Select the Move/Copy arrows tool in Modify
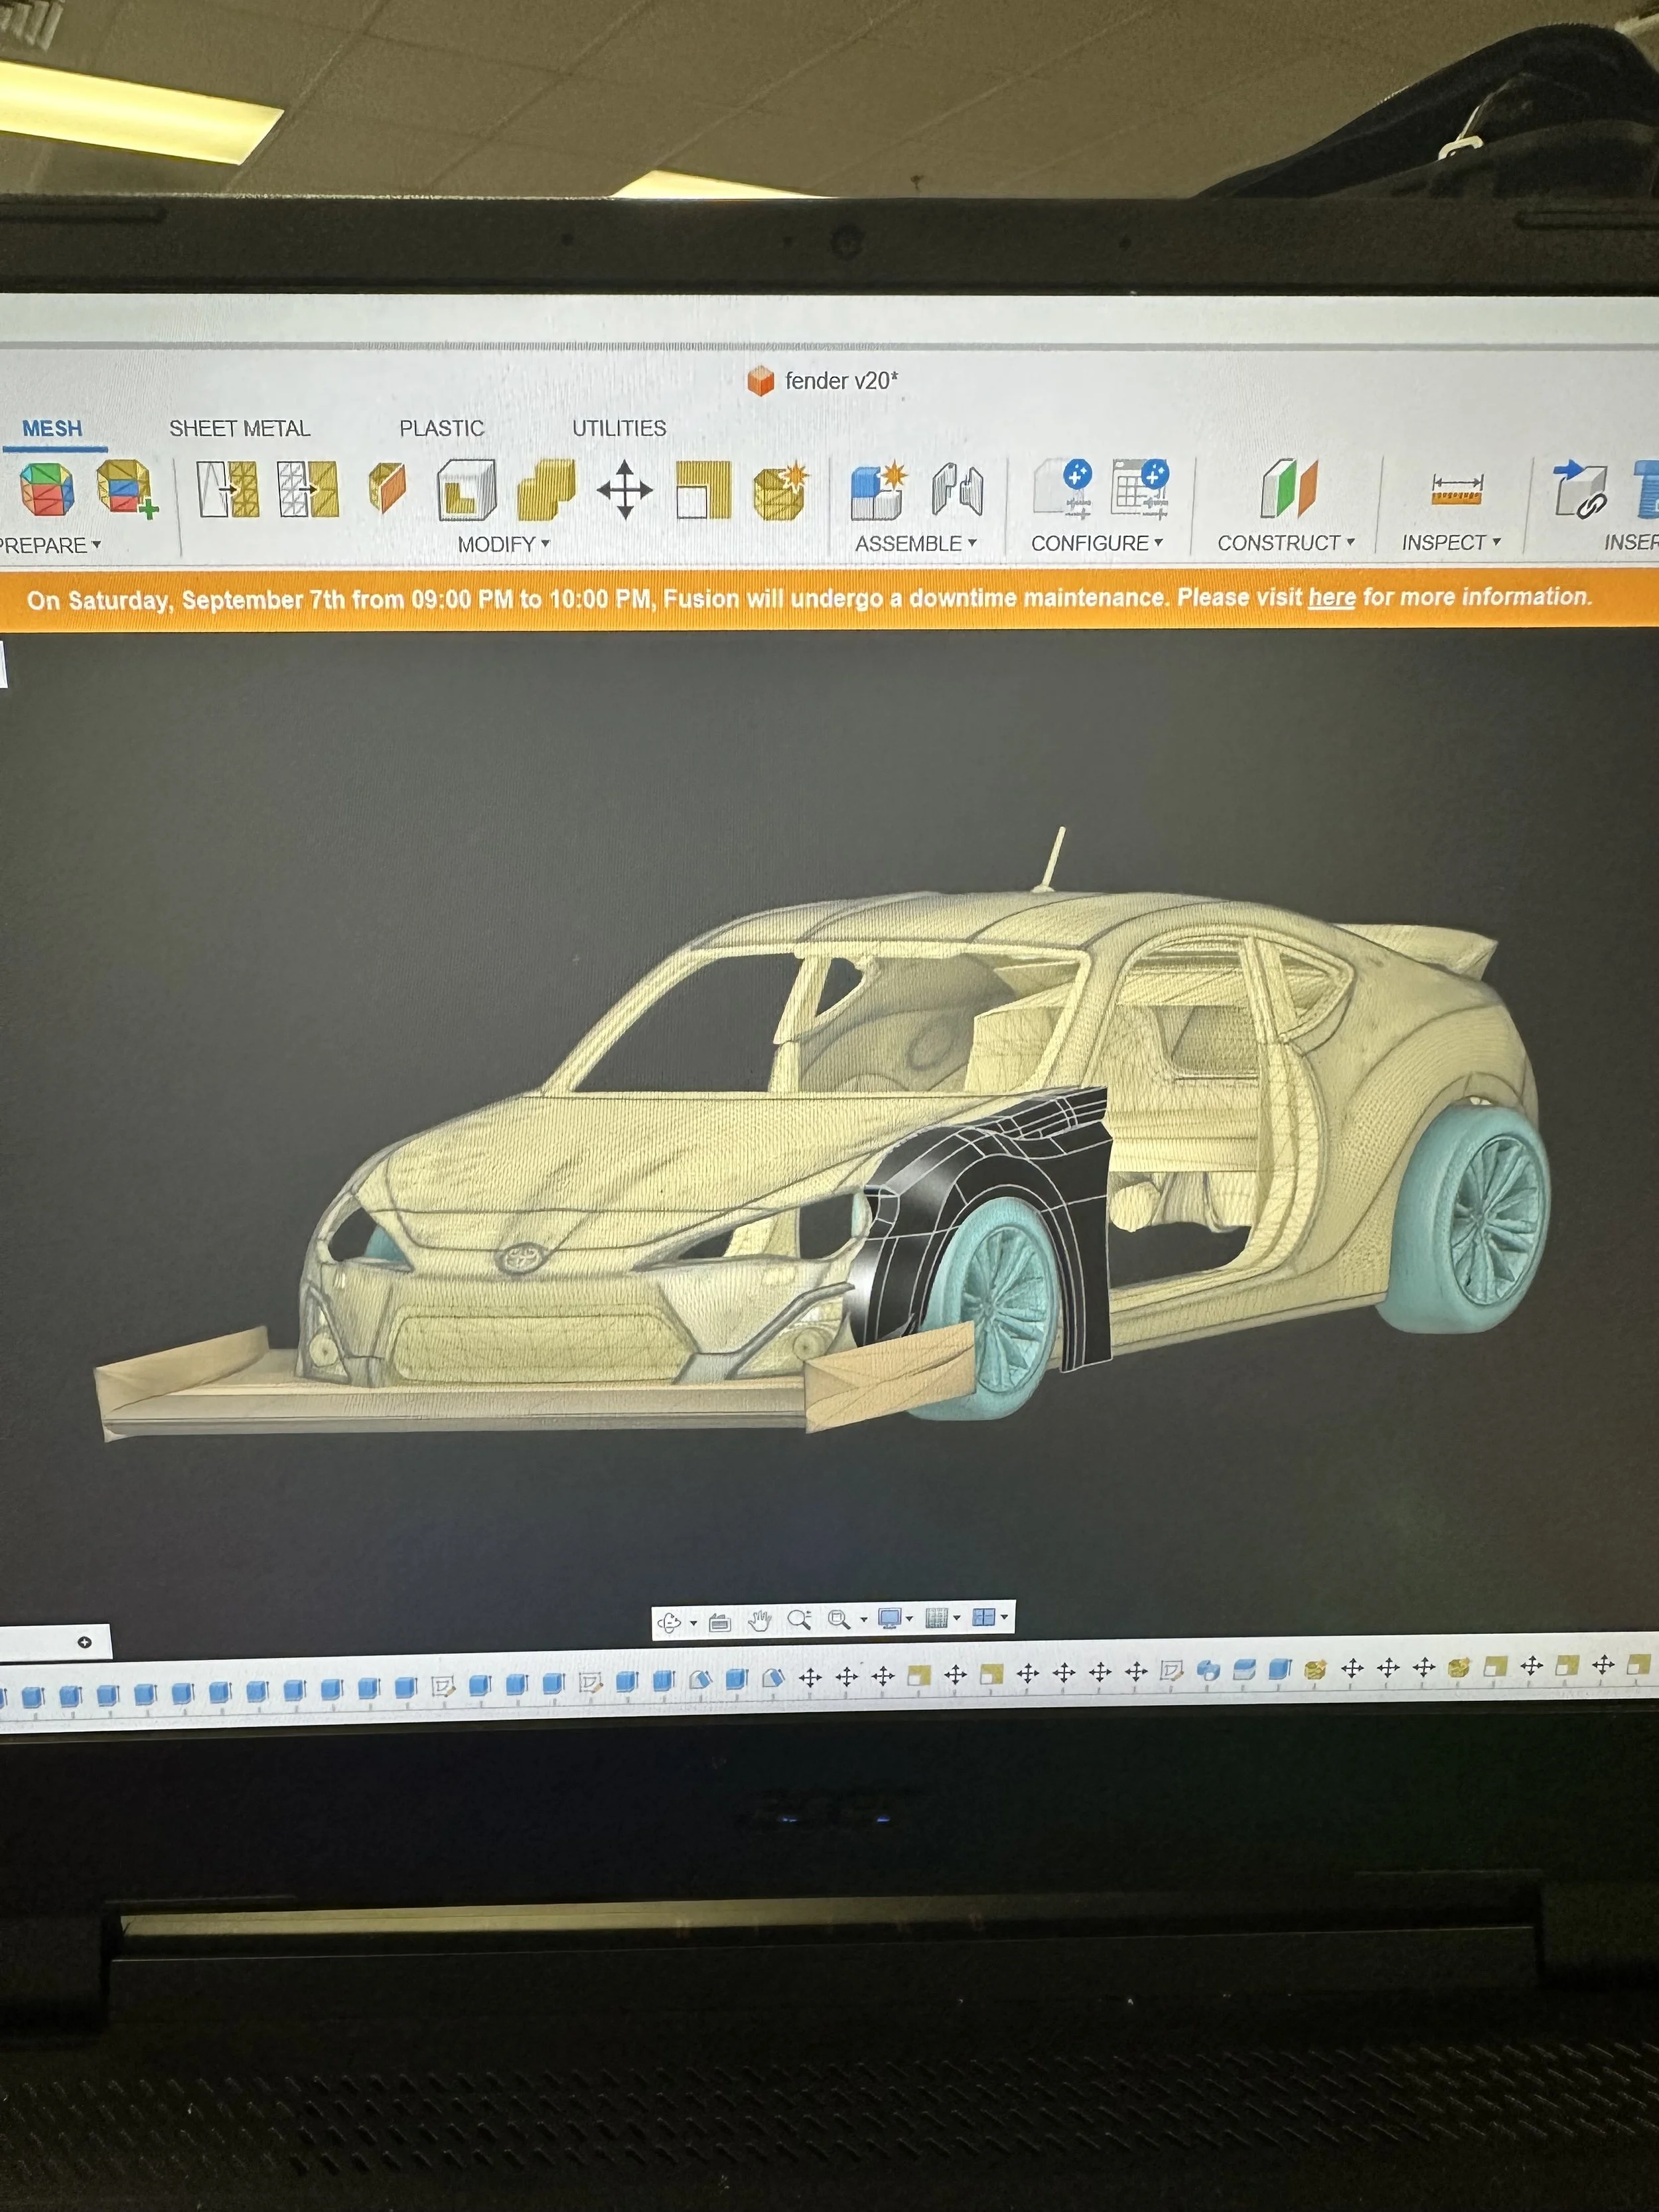Image resolution: width=1659 pixels, height=2212 pixels. [x=624, y=490]
